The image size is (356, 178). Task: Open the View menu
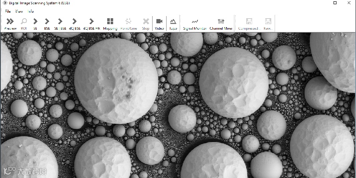click(x=19, y=11)
